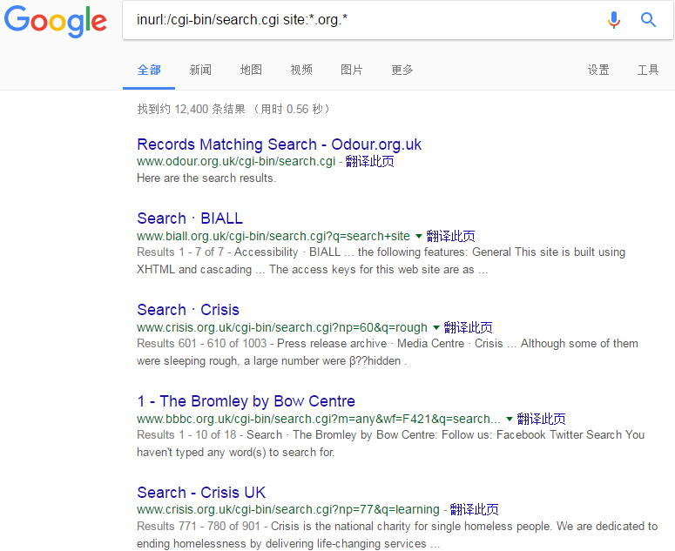Click the crisis.org.uk np=60&q=rough URL text
The height and width of the screenshot is (551, 675).
(282, 328)
